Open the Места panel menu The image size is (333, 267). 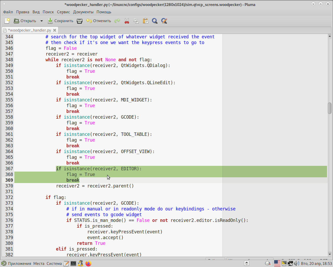39,264
